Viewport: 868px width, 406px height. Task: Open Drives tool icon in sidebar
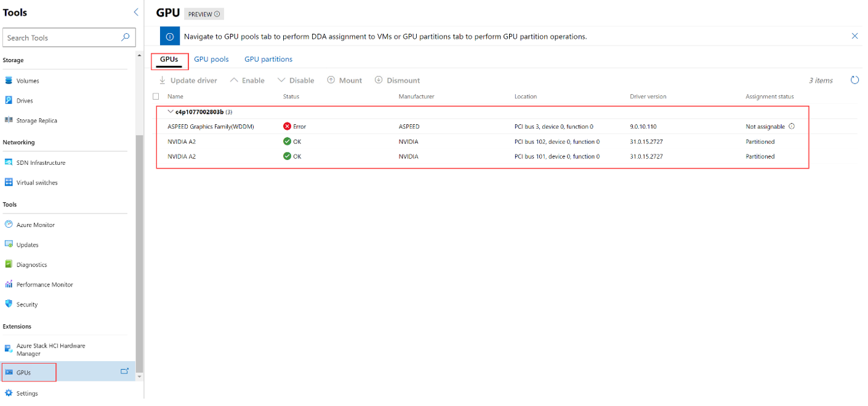[9, 100]
